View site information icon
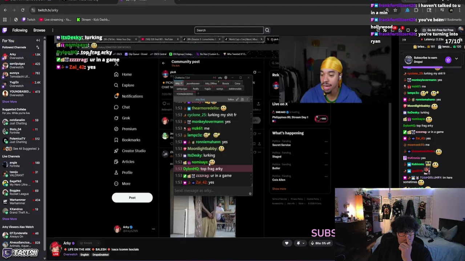 [x=33, y=10]
